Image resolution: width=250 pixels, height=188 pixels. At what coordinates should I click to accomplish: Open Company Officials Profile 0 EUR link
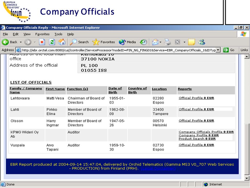(206, 132)
